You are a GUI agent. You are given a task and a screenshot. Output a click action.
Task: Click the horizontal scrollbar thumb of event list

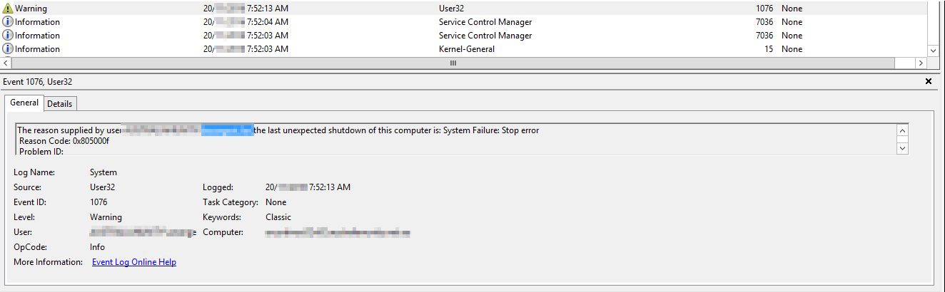[x=453, y=63]
